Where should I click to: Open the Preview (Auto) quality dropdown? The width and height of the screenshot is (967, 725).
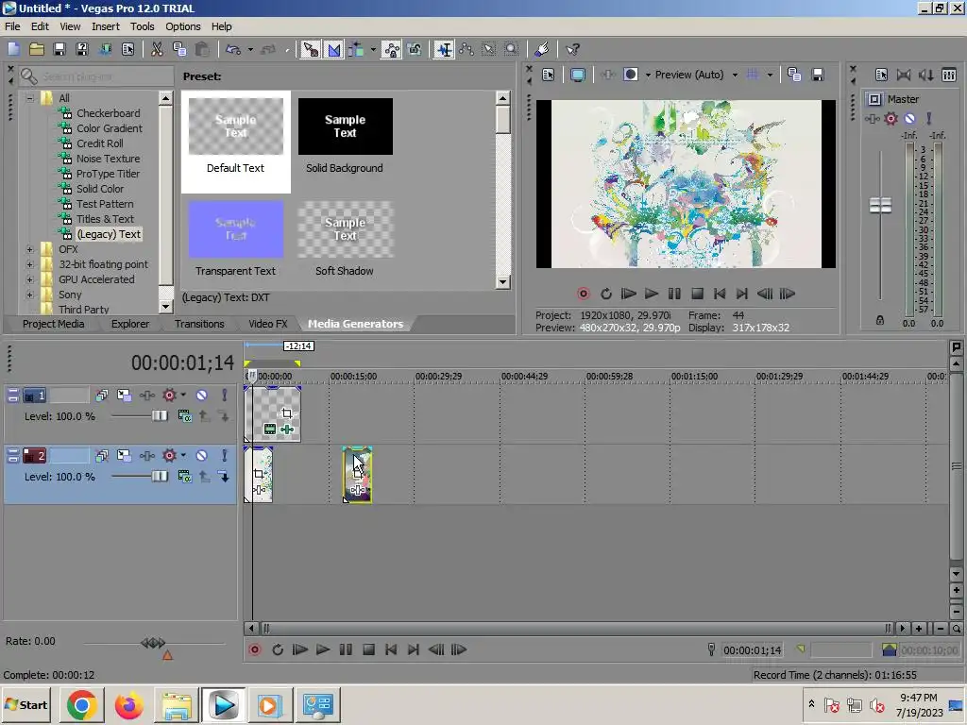click(x=735, y=75)
